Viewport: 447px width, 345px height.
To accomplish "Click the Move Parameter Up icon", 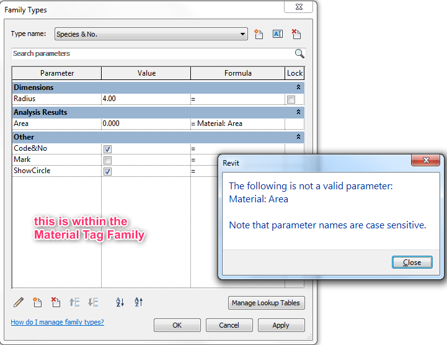I will coord(74,302).
